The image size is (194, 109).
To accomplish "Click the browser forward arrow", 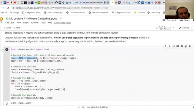I will click(3, 8).
